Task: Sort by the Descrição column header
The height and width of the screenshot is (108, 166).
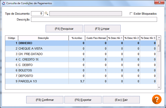Action: point(43,38)
